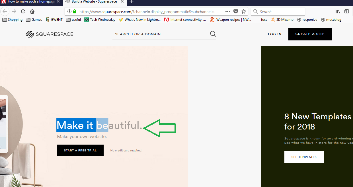353x187 pixels.
Task: Open the Shopping bookmarks folder
Action: (x=12, y=20)
